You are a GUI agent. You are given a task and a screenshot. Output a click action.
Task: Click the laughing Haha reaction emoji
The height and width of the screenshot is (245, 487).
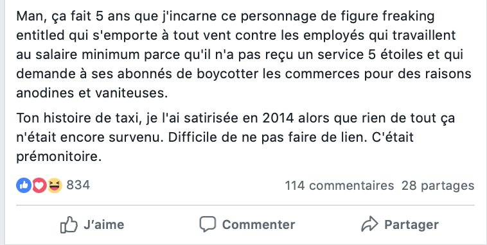click(x=55, y=185)
